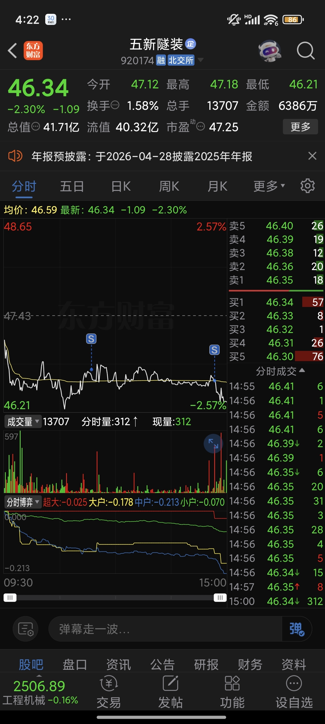Screen dimensions: 325x724
Task: Open the 更多 chart period dropdown
Action: click(269, 186)
